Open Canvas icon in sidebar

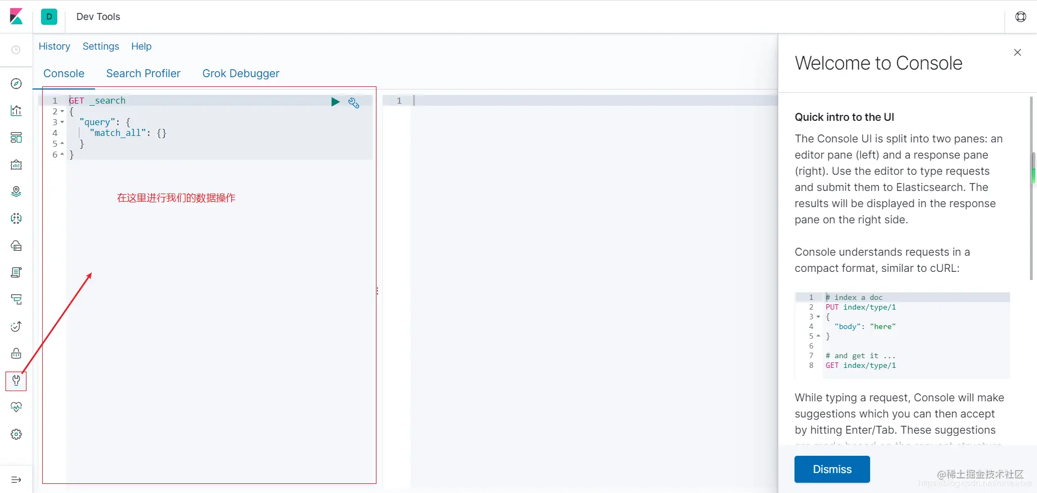coord(16,165)
